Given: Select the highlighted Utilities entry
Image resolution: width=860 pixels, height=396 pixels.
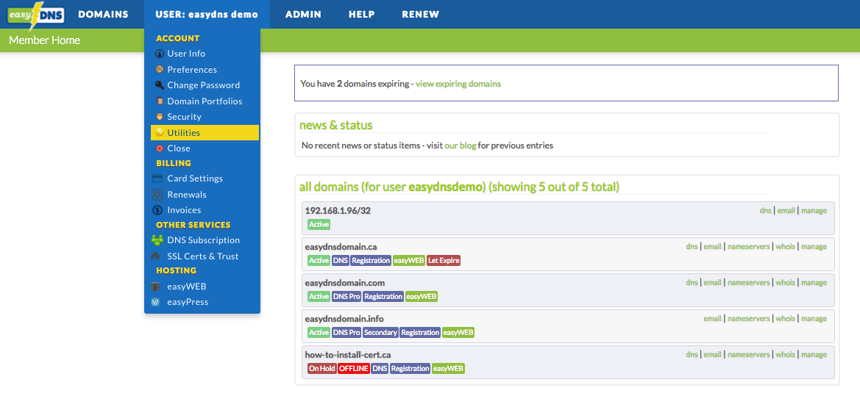Looking at the screenshot, I should tap(205, 132).
